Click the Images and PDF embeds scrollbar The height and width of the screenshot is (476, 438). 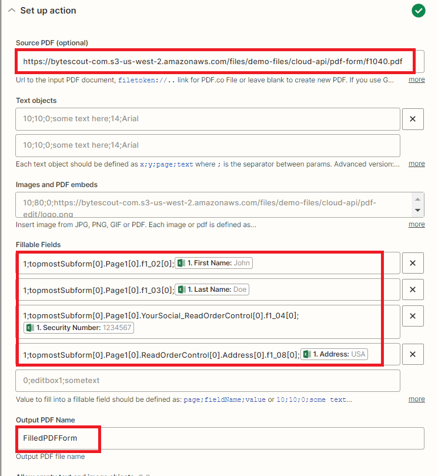click(x=419, y=204)
